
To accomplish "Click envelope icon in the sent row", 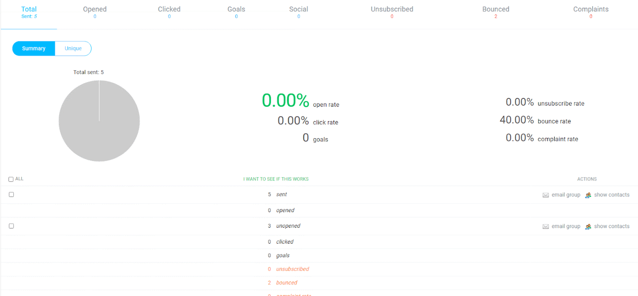I will (545, 195).
